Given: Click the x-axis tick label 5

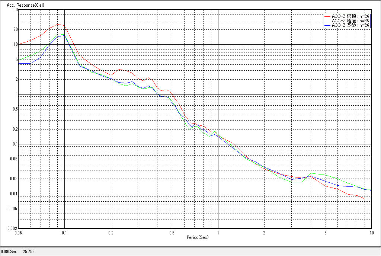Looking at the screenshot, I should 326,233.
